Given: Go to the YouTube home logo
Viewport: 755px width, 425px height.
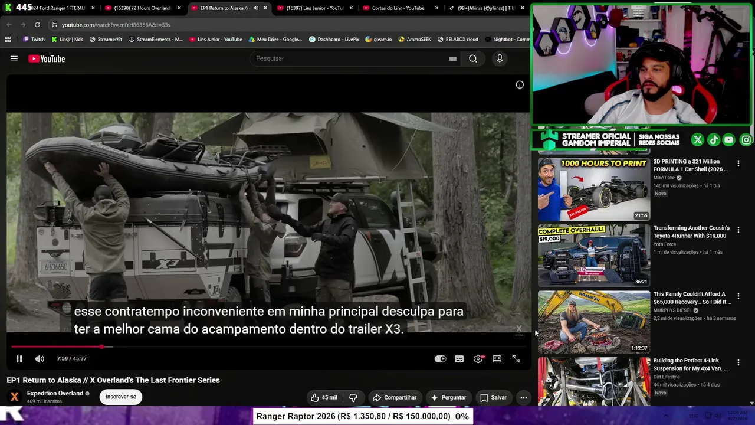Looking at the screenshot, I should tap(47, 58).
